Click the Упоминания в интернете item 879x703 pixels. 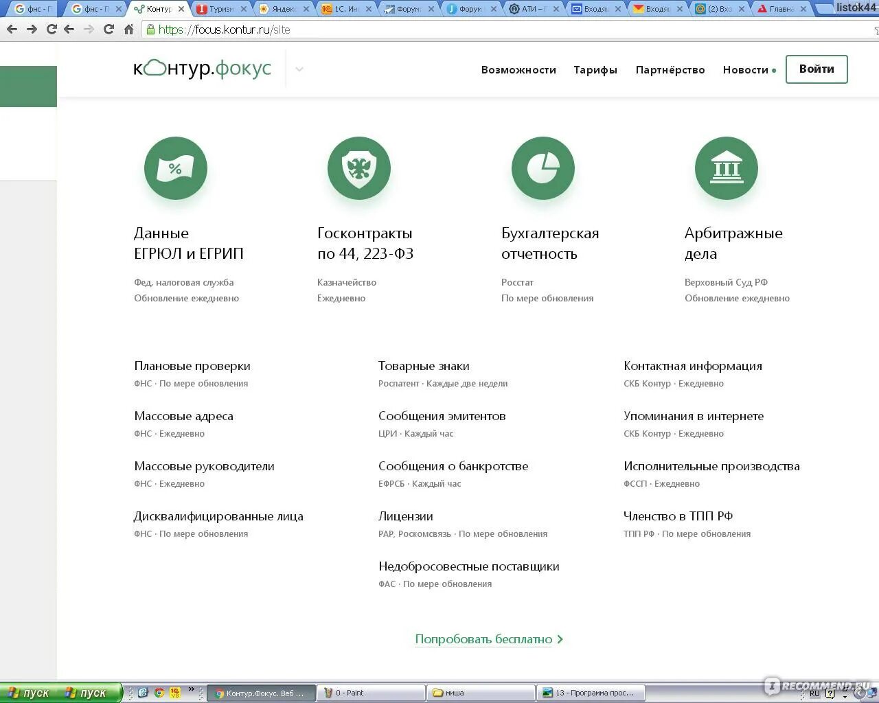[694, 416]
